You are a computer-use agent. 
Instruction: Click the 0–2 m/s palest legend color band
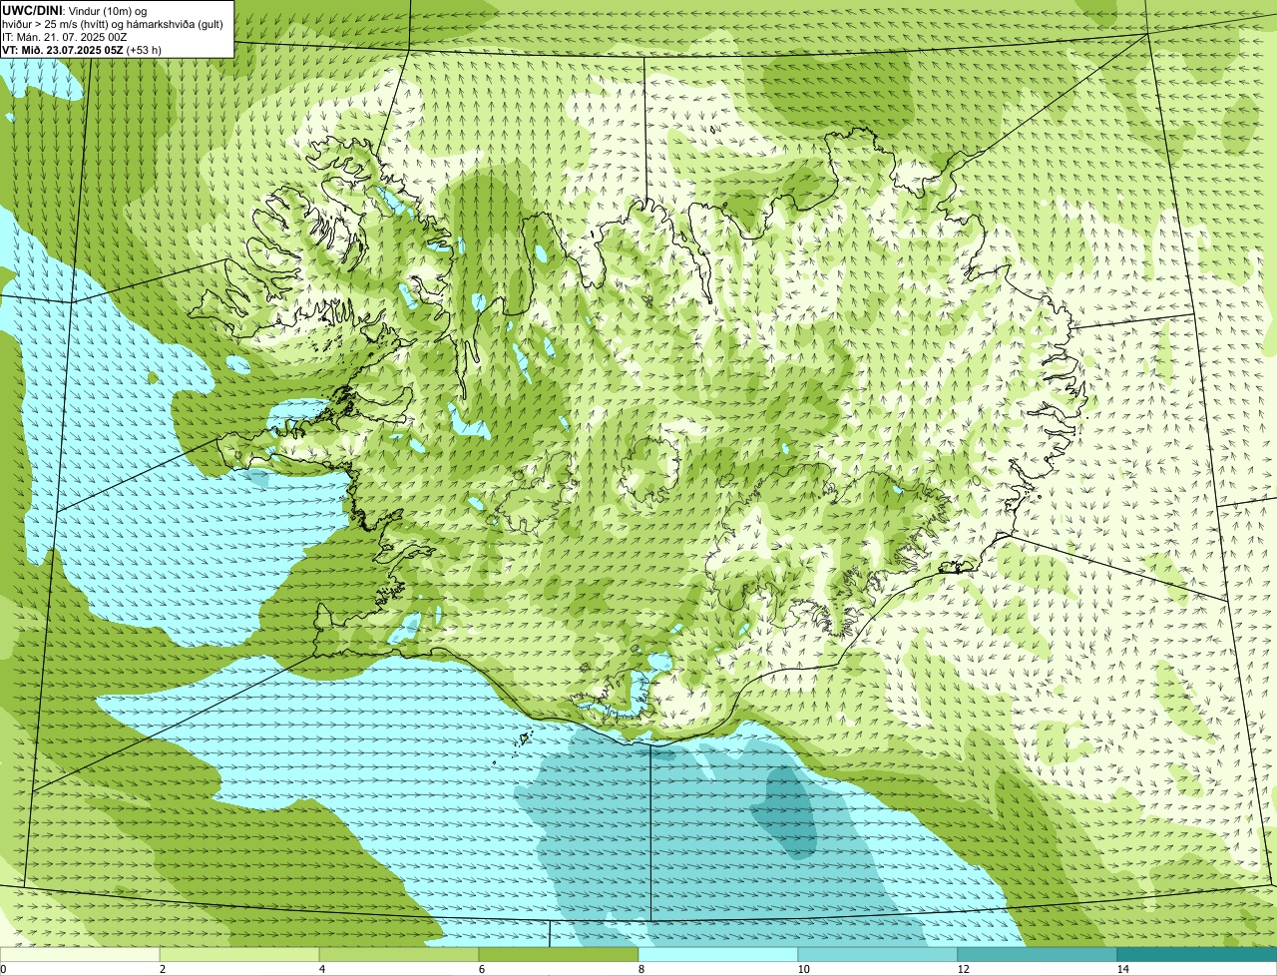coord(80,954)
